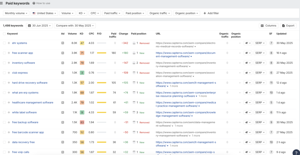Sort by the Volume column header
The image size is (300, 155).
click(x=72, y=34)
